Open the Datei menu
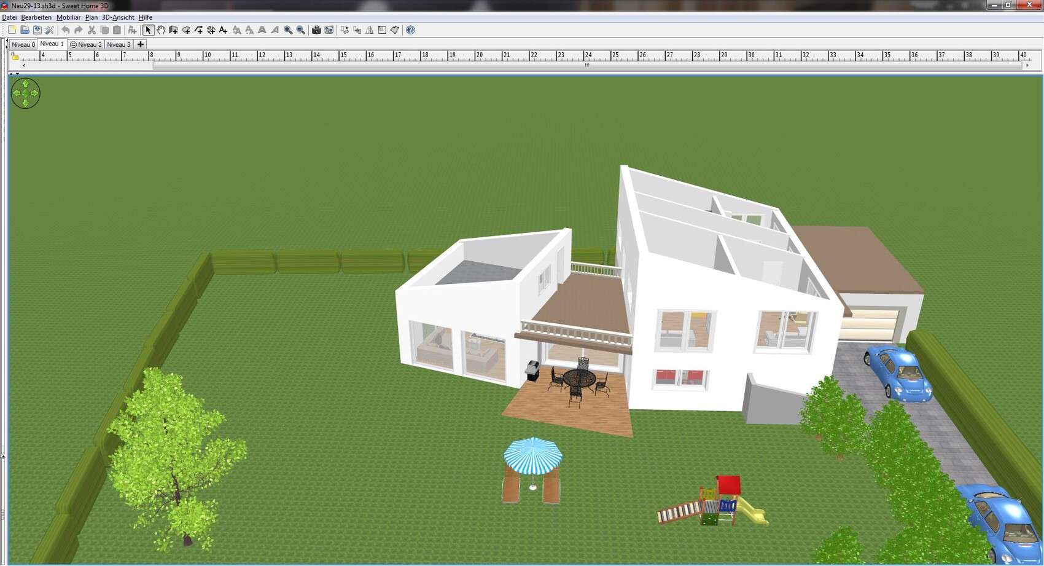1044x566 pixels. 9,17
